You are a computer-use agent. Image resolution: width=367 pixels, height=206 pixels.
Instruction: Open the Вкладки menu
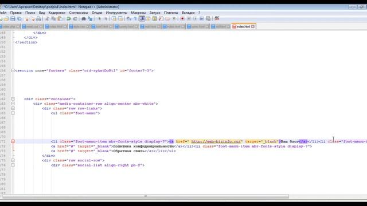[188, 13]
